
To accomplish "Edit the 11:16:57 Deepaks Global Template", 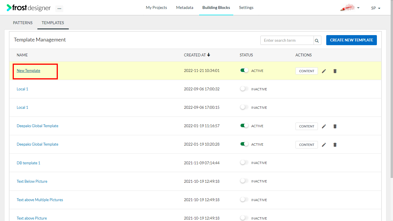I will point(324,126).
